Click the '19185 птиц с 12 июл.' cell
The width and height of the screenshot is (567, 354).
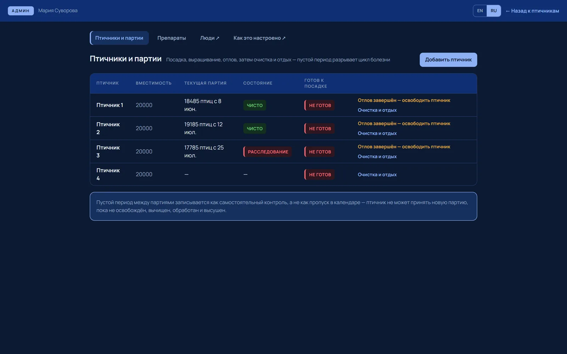(203, 128)
